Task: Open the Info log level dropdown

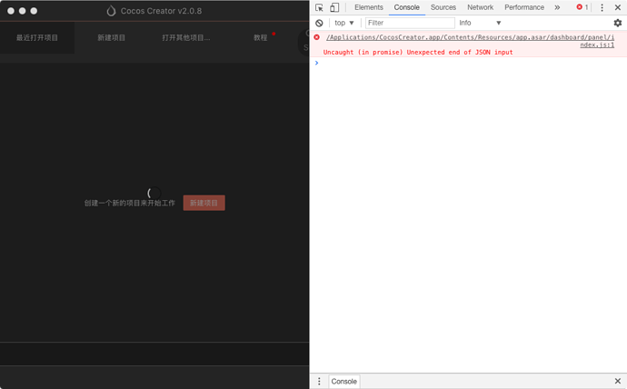Action: 480,23
